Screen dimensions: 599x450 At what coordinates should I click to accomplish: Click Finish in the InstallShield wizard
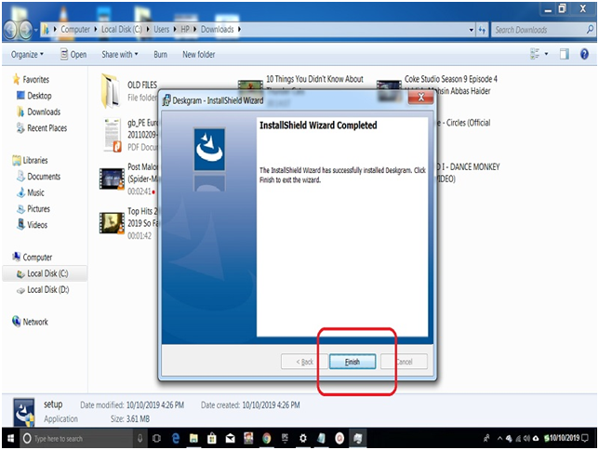point(353,362)
